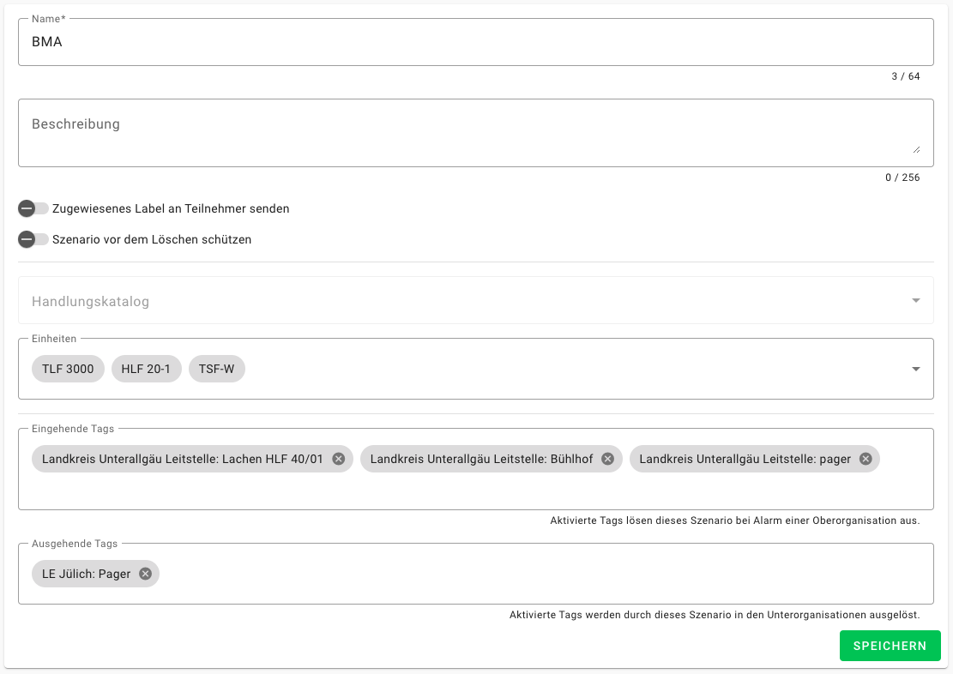Click the Leitstelle: Bühlhof tag label
The width and height of the screenshot is (953, 674).
click(481, 459)
